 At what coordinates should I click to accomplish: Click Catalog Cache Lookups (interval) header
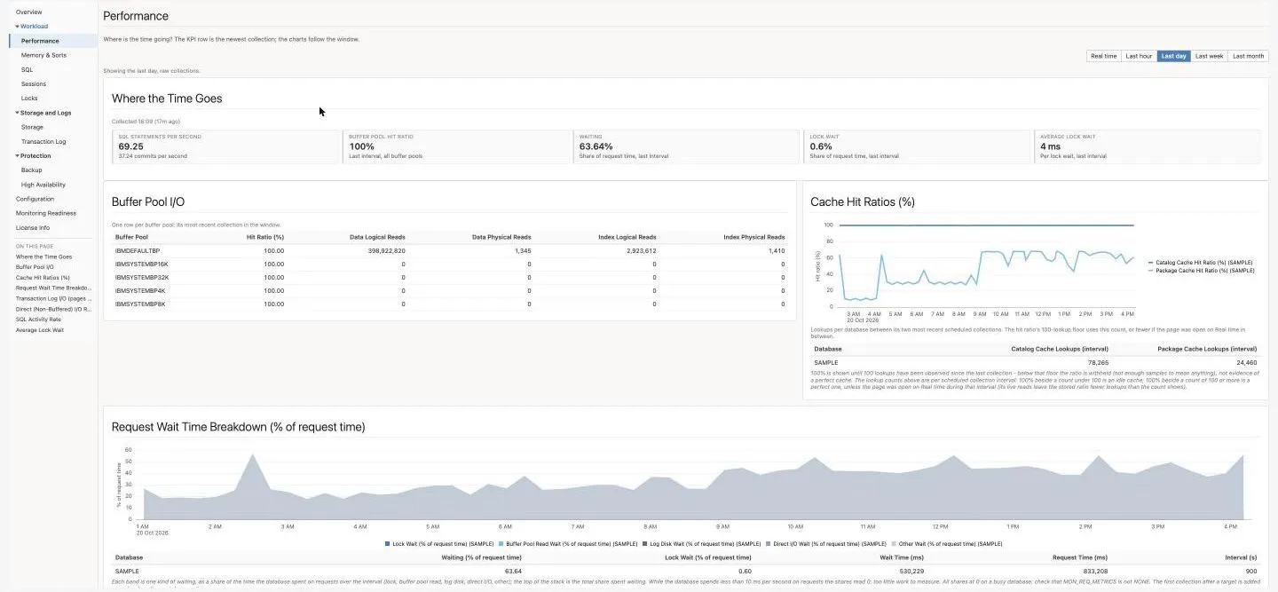pyautogui.click(x=1060, y=349)
